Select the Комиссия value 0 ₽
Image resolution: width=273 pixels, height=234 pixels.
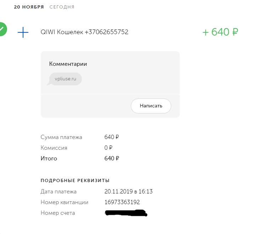tap(108, 148)
